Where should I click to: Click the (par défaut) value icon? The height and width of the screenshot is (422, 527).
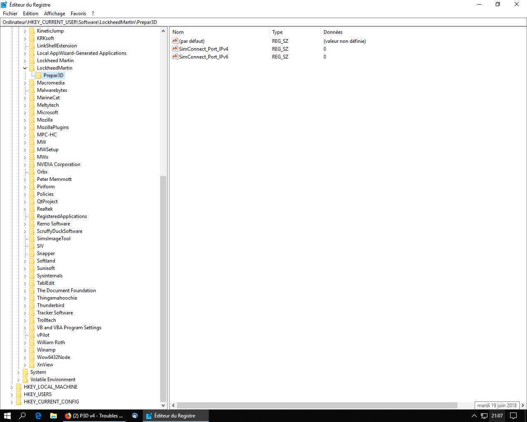(x=175, y=41)
